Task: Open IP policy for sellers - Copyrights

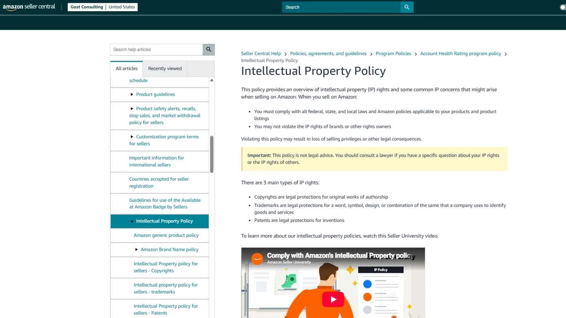Action: coord(166,267)
